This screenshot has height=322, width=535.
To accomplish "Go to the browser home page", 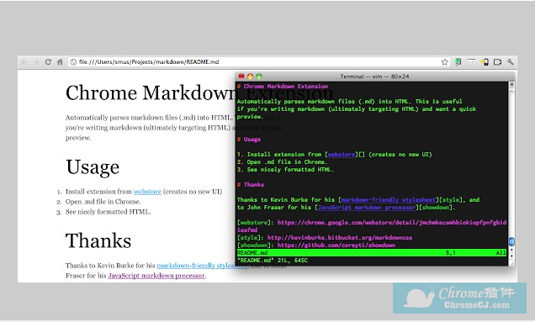I will (60, 62).
